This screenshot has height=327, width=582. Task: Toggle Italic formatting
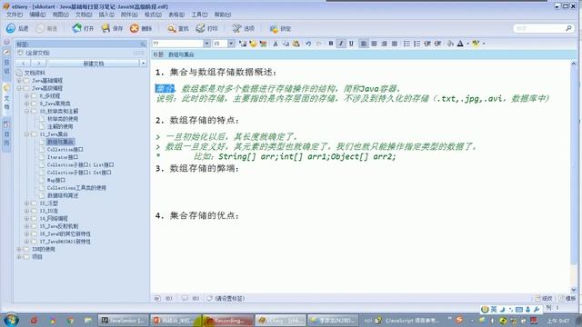(x=341, y=44)
